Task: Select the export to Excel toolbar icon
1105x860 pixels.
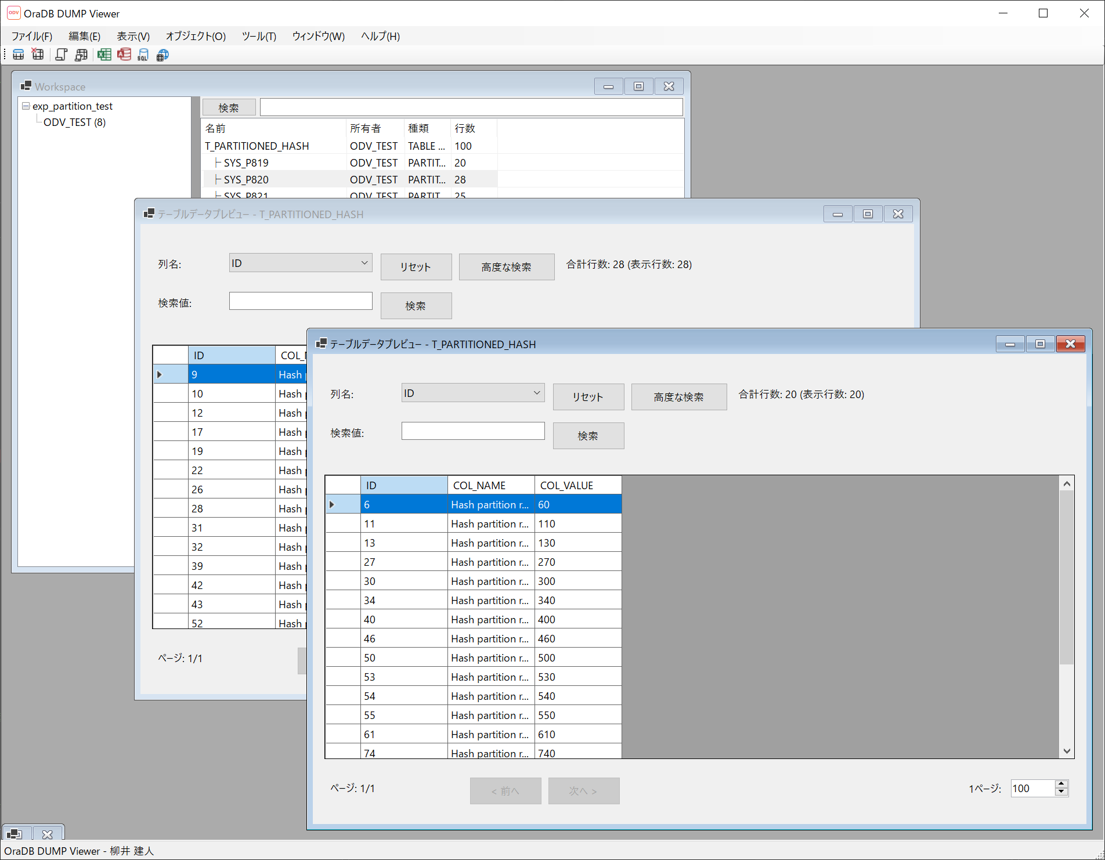Action: coord(104,55)
